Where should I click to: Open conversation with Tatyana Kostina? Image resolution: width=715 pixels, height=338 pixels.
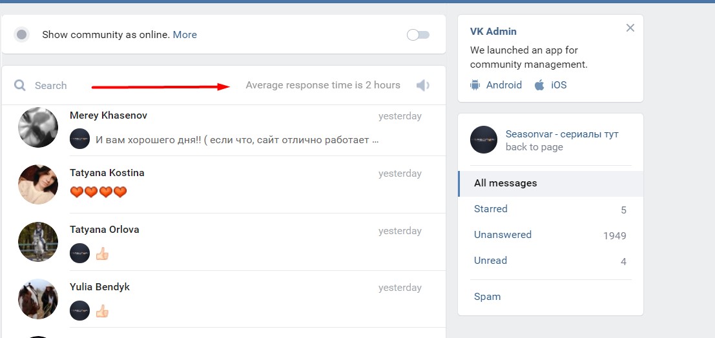click(x=223, y=184)
